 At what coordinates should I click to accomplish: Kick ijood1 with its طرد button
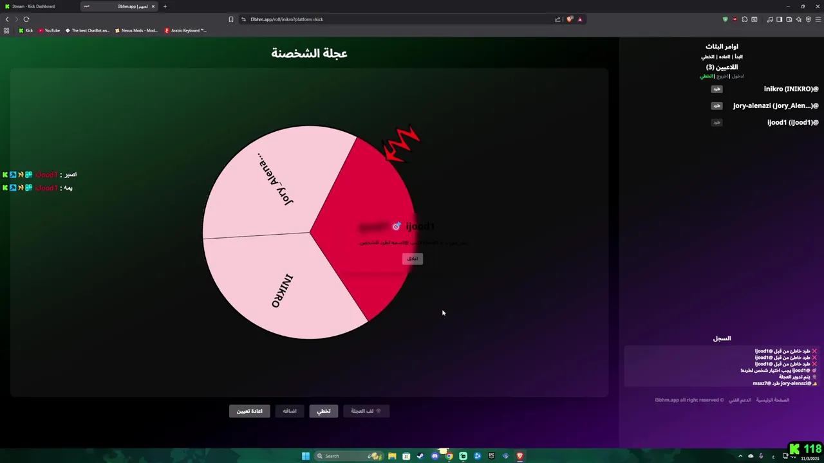716,122
